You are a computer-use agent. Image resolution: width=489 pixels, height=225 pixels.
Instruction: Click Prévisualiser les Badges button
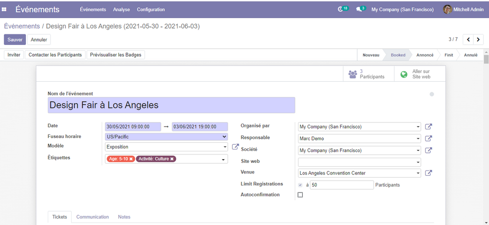116,54
